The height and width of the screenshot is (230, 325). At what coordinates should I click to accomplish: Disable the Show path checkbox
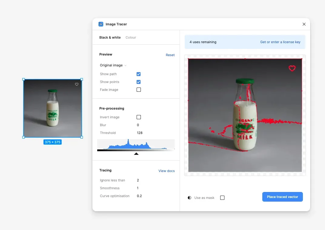139,74
